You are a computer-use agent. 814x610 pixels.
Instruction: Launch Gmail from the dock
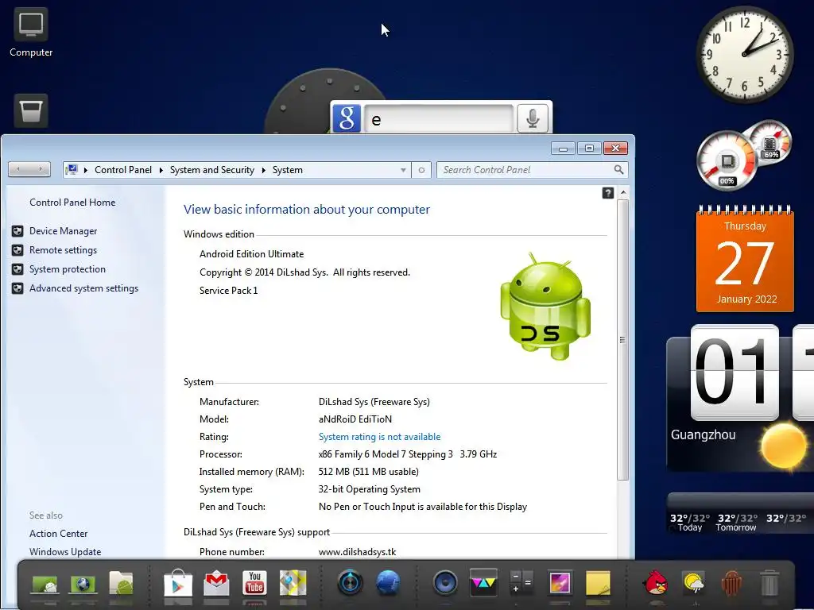pyautogui.click(x=216, y=583)
